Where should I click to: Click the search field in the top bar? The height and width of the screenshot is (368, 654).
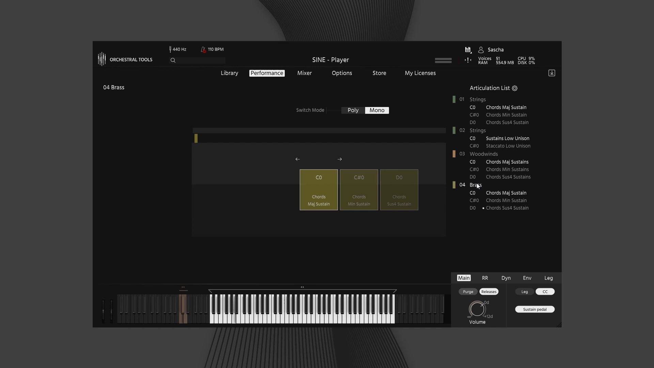[x=198, y=60]
